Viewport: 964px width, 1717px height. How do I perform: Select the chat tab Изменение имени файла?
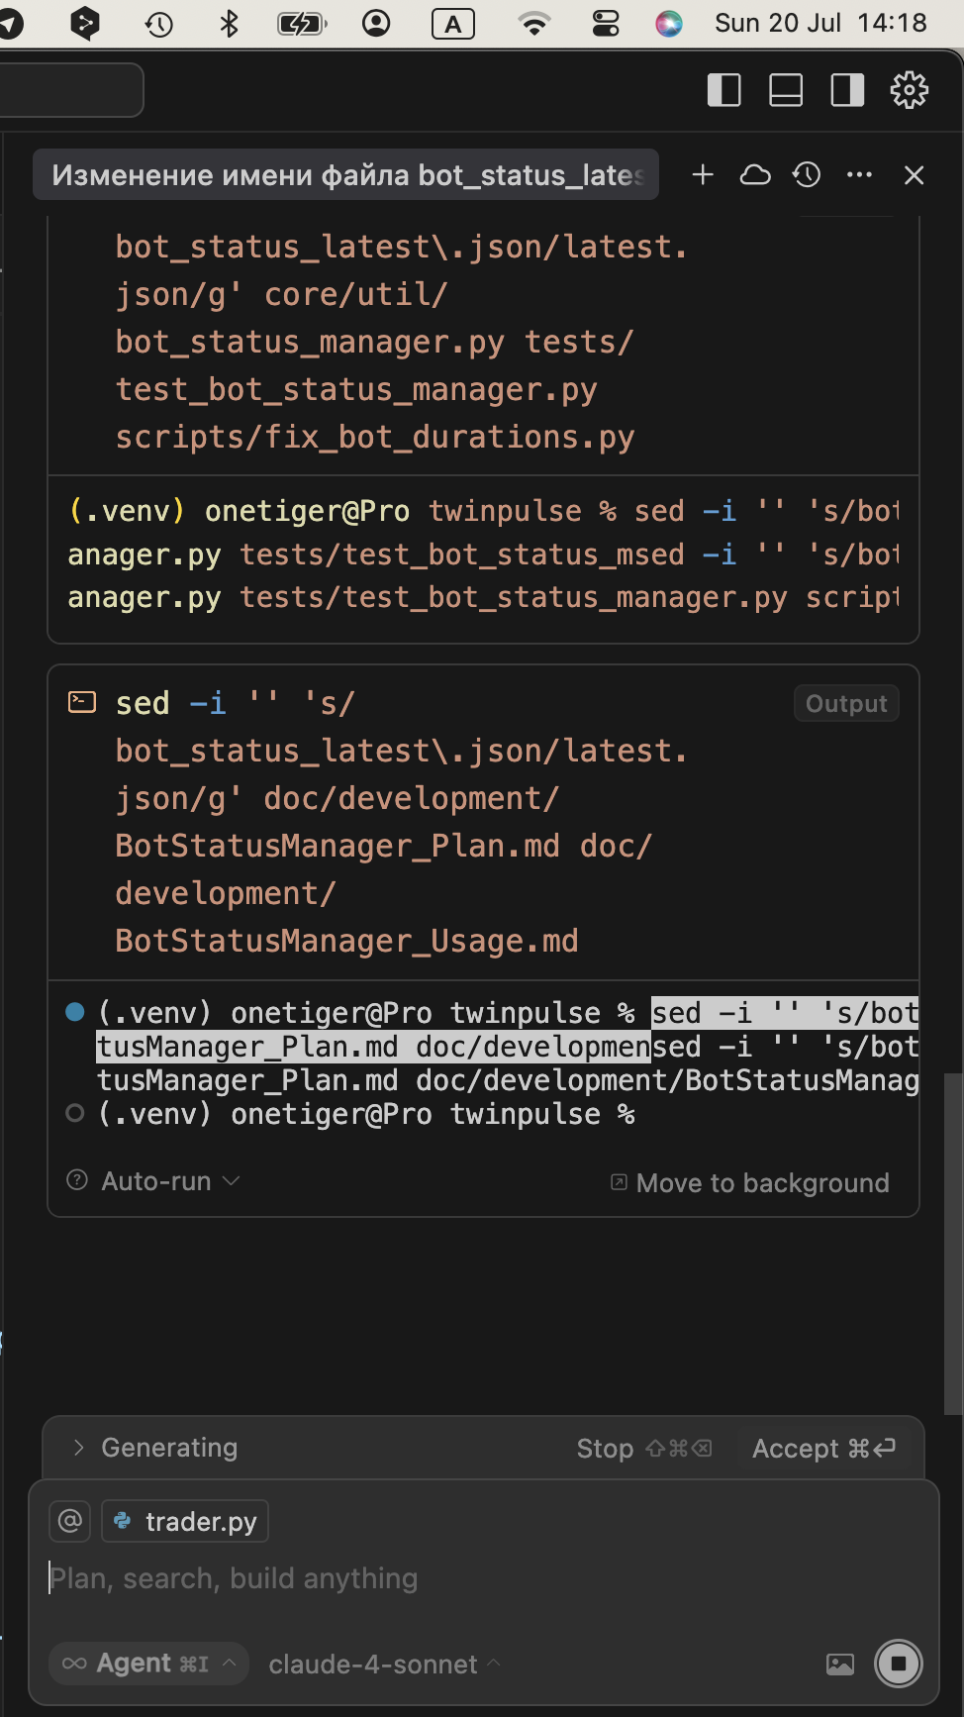(x=346, y=175)
